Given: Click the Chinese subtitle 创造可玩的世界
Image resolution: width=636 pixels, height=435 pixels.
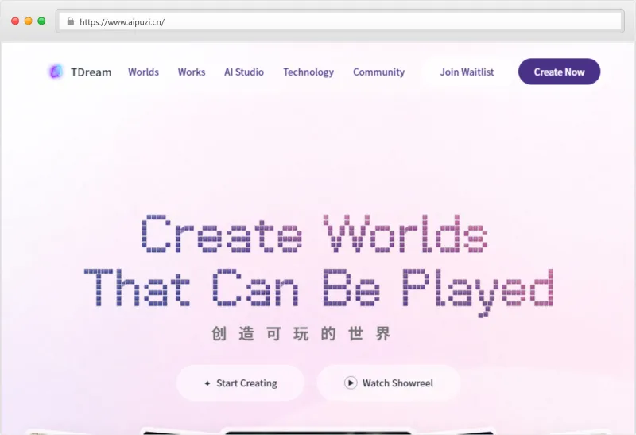Looking at the screenshot, I should pos(301,333).
